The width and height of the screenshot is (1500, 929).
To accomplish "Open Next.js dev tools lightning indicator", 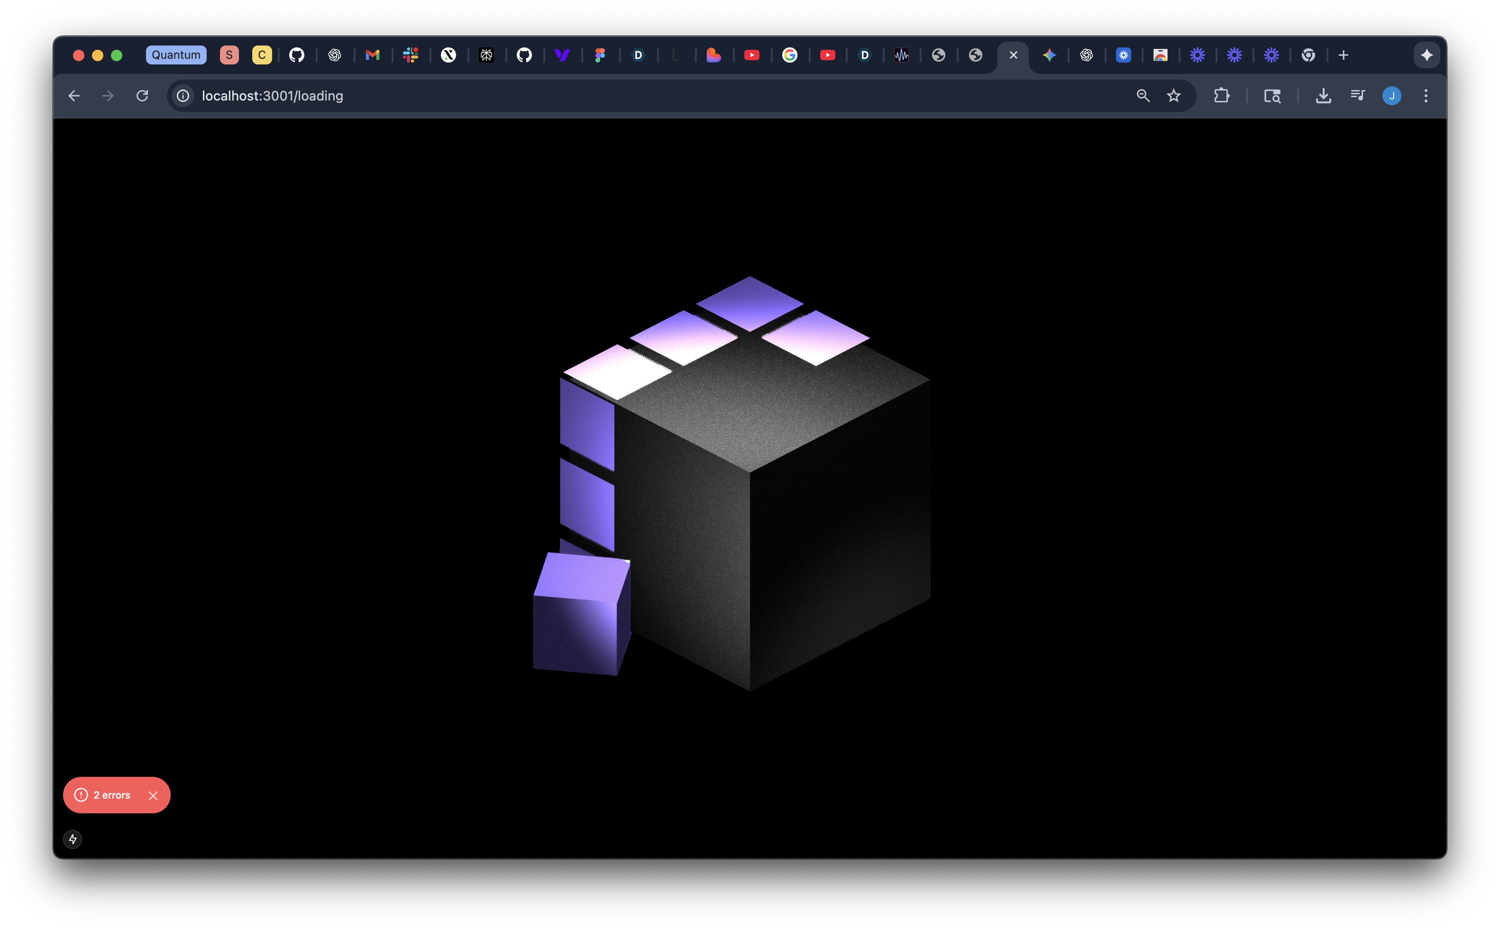I will [73, 839].
